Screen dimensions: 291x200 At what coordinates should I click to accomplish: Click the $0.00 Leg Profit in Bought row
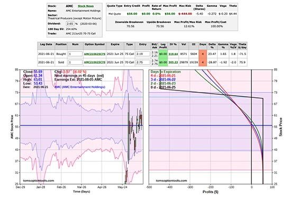[x=163, y=54]
